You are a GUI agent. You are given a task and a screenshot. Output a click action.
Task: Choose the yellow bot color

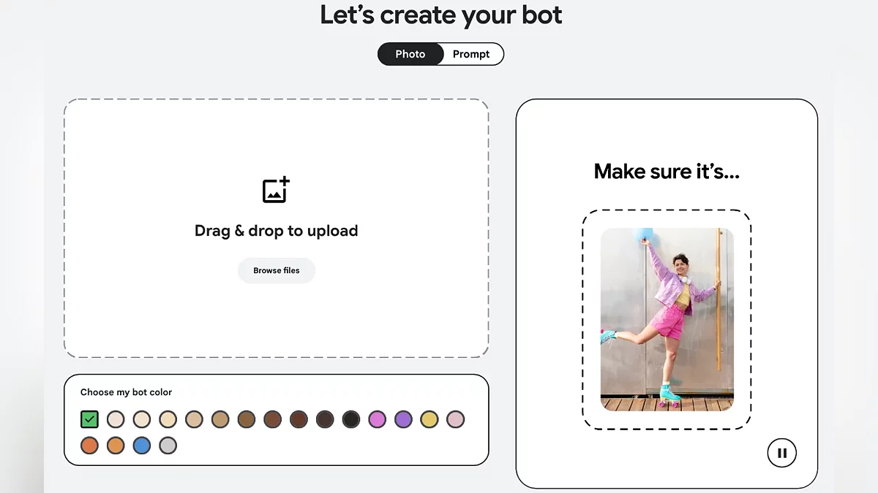pyautogui.click(x=429, y=419)
